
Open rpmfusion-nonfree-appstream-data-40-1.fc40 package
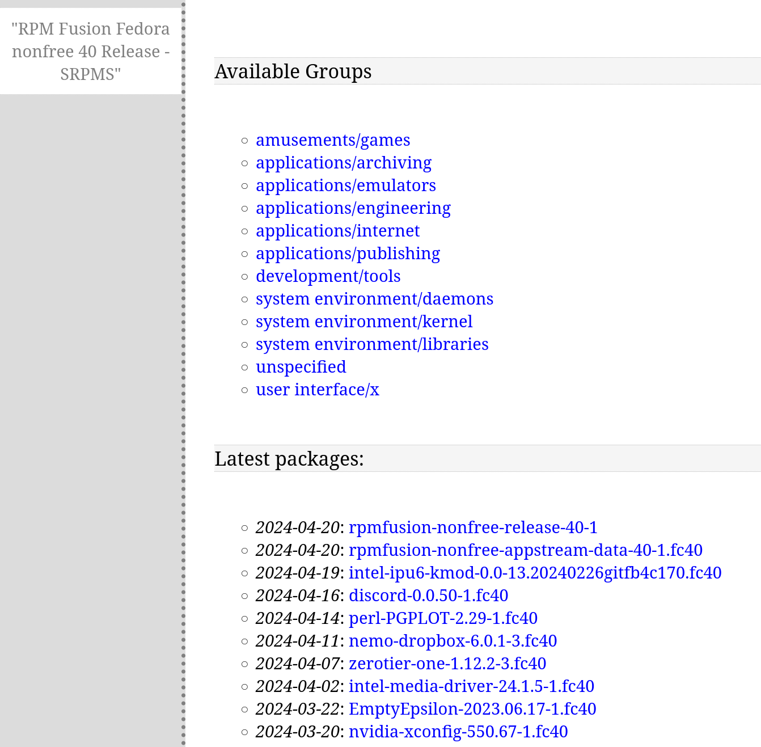coord(526,550)
